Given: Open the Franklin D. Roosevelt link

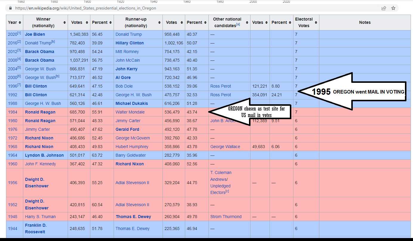Looking at the screenshot, I should (x=35, y=228).
